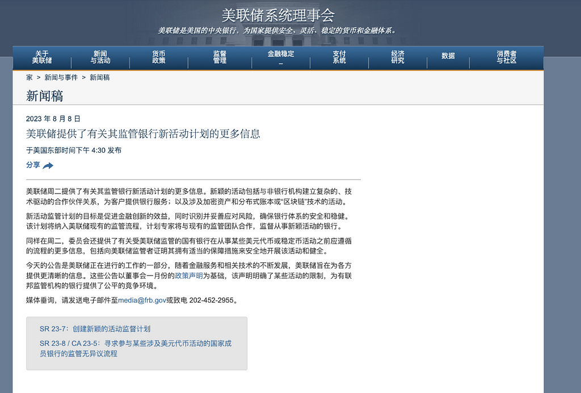The height and width of the screenshot is (393, 581).
Task: Open SR 23-7 创建新颖的活动监督计划 link
Action: [95, 329]
